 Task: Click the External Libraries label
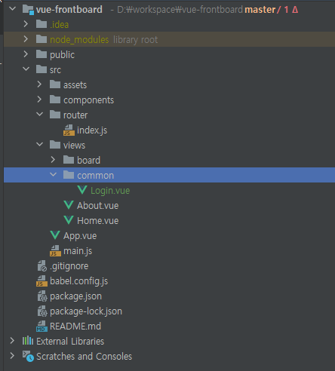coord(70,342)
